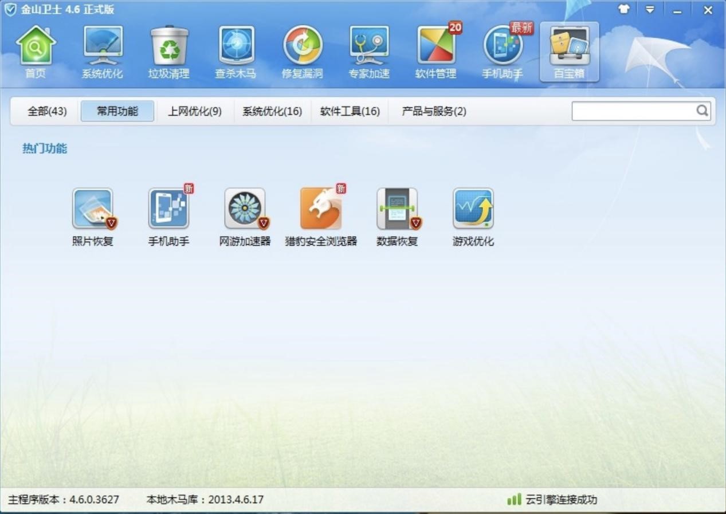
Task: Launch 数据恢复 data recovery tool
Action: tap(397, 217)
